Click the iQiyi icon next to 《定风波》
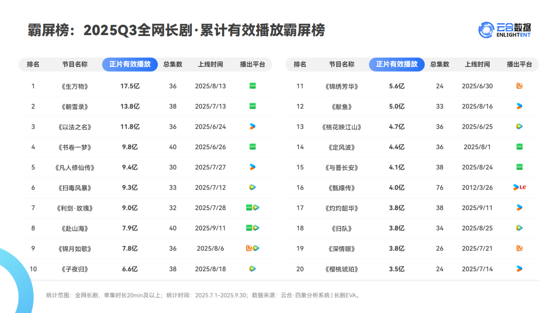The height and width of the screenshot is (313, 557). (519, 147)
